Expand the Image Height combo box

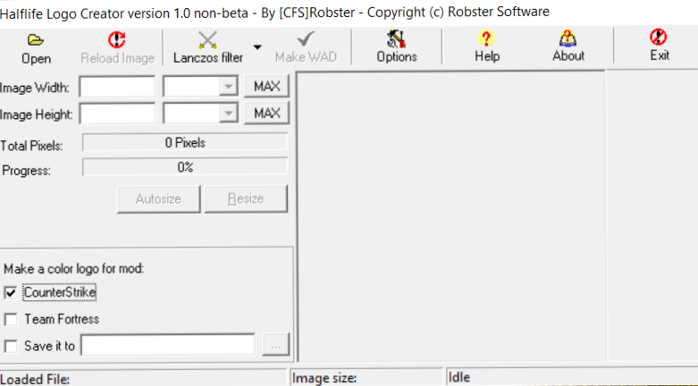pyautogui.click(x=229, y=113)
